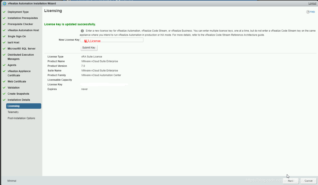Click the Product Version value '7.0'
Image resolution: width=318 pixels, height=185 pixels.
coord(83,66)
